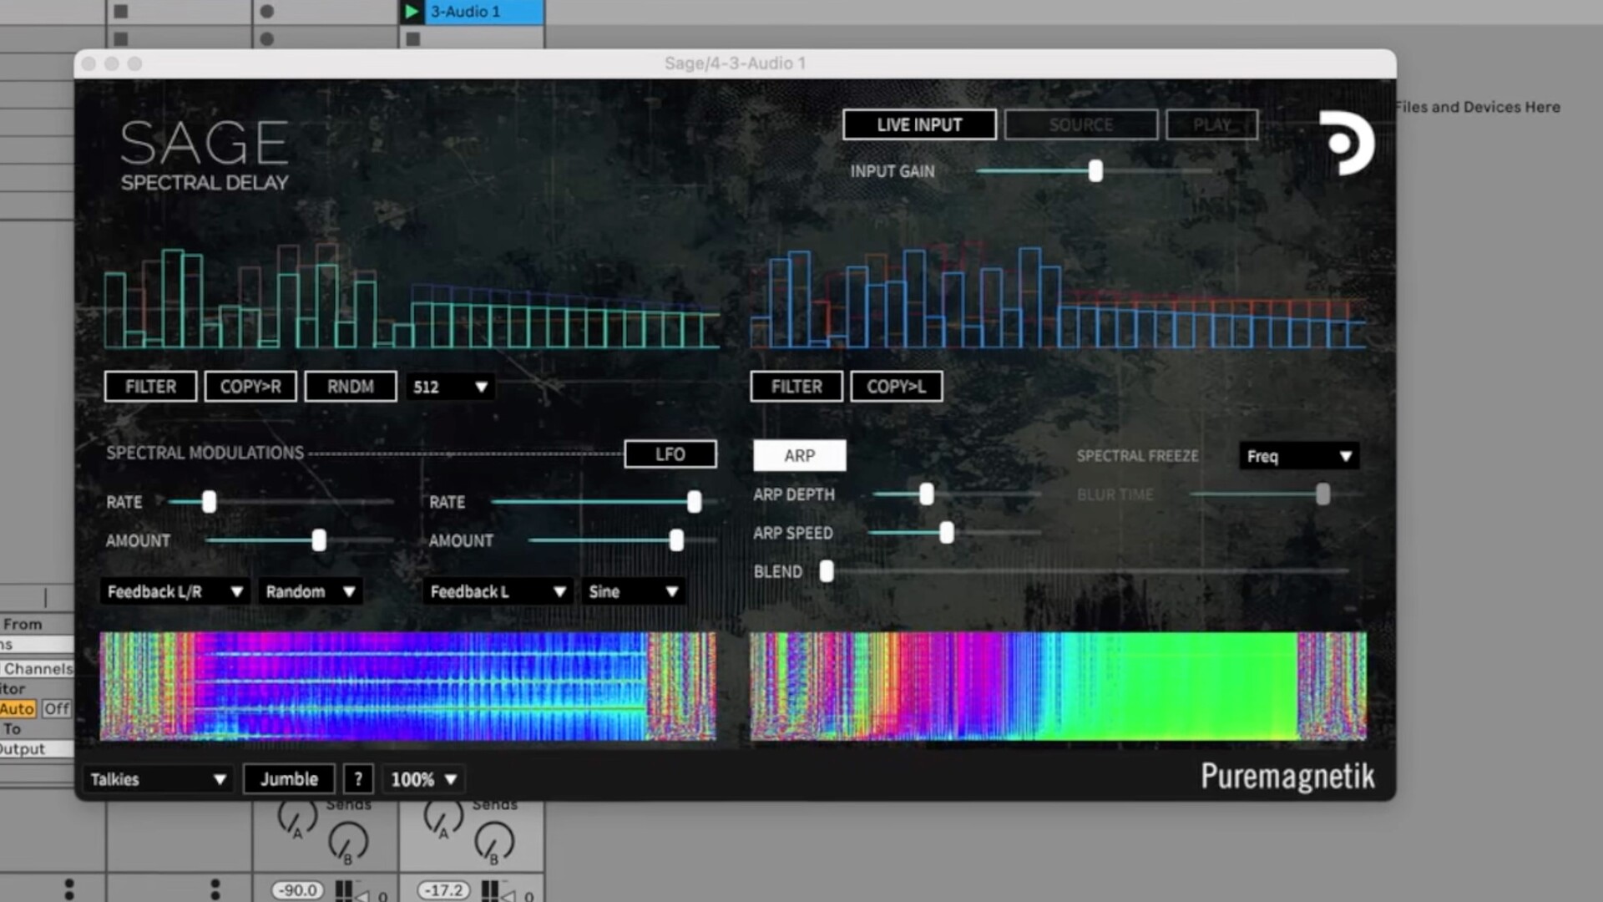Open the Sine waveform dropdown
This screenshot has width=1603, height=902.
633,591
